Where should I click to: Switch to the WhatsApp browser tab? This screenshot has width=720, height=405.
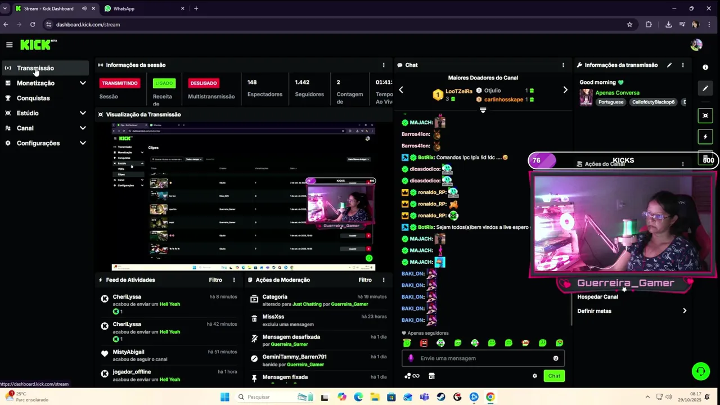[144, 8]
